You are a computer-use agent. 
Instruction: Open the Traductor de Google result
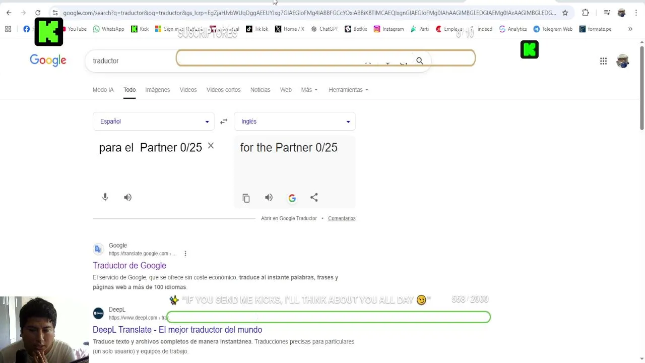pos(130,266)
